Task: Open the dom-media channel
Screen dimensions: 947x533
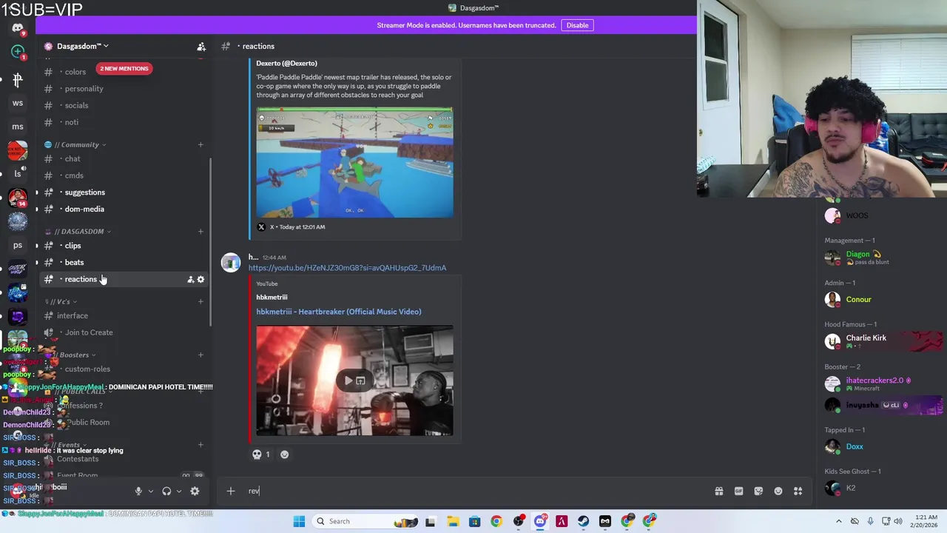Action: [126, 209]
